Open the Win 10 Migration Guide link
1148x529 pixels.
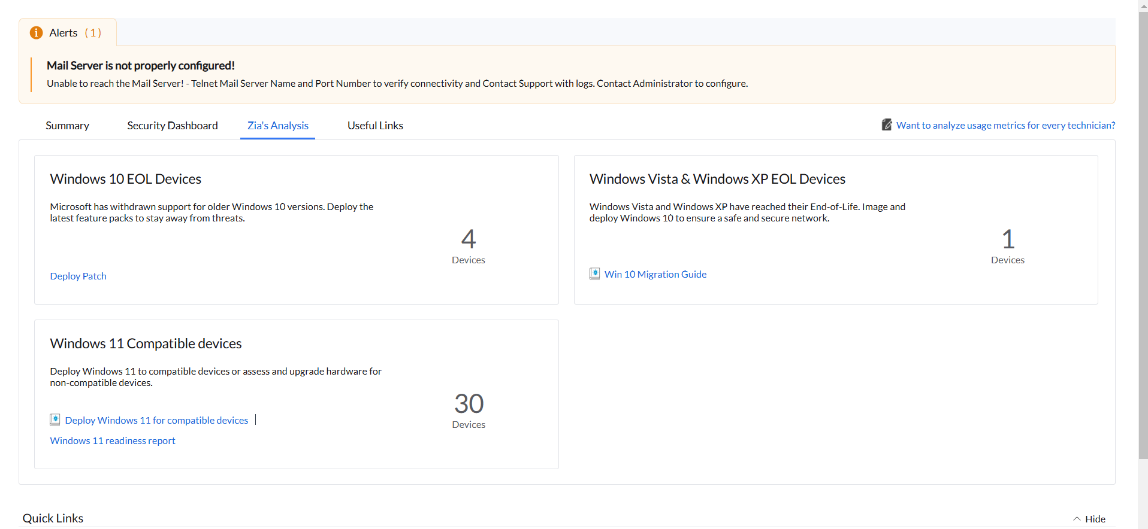point(655,274)
